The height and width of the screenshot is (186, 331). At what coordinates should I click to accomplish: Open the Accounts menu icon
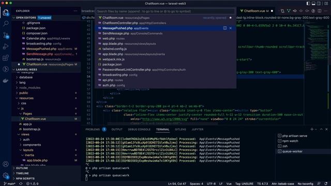[x=6, y=164]
